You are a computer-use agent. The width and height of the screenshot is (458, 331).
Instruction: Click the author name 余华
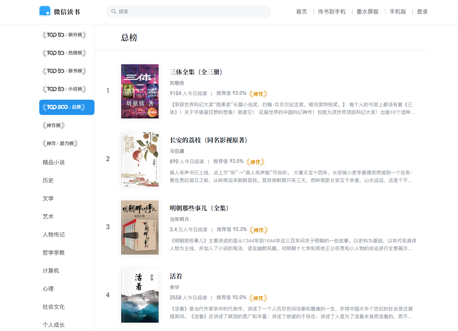tap(174, 287)
